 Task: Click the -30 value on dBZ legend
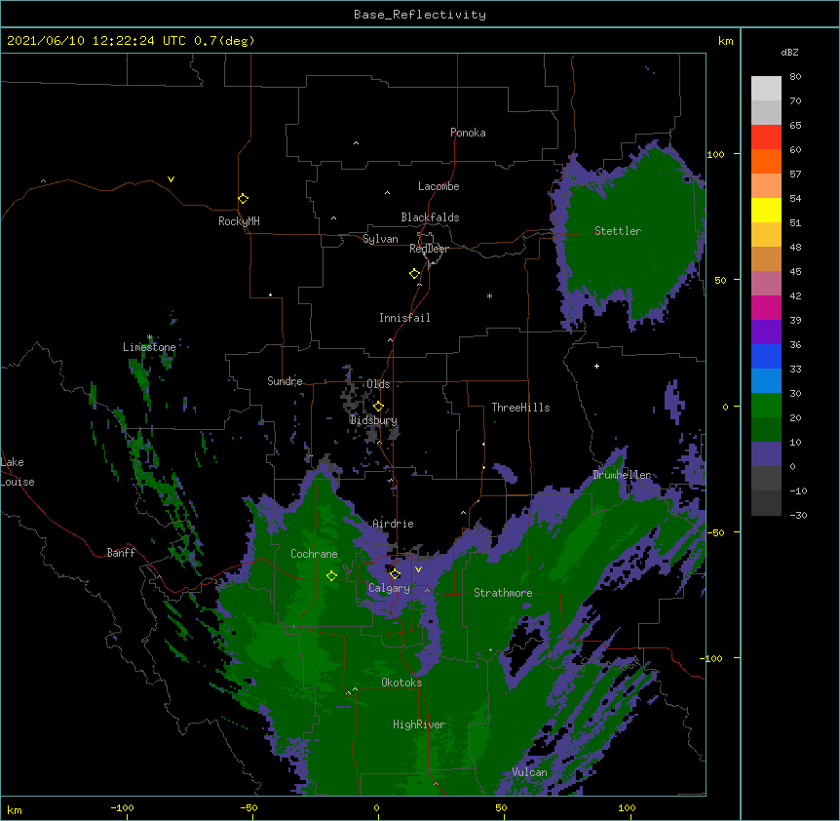[x=798, y=515]
